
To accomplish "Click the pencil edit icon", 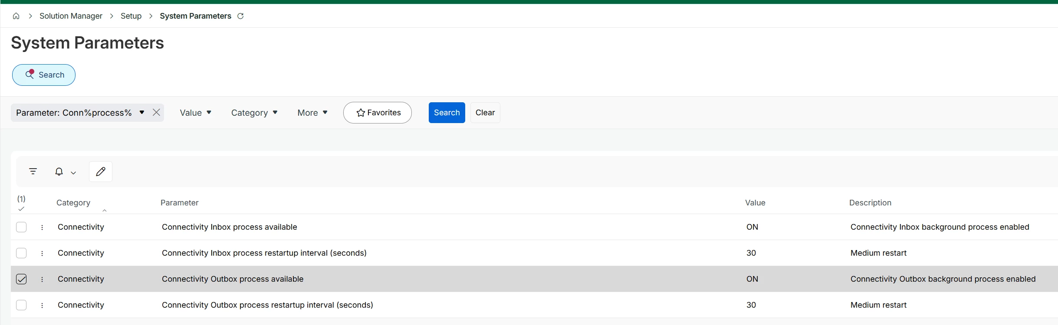I will click(101, 172).
